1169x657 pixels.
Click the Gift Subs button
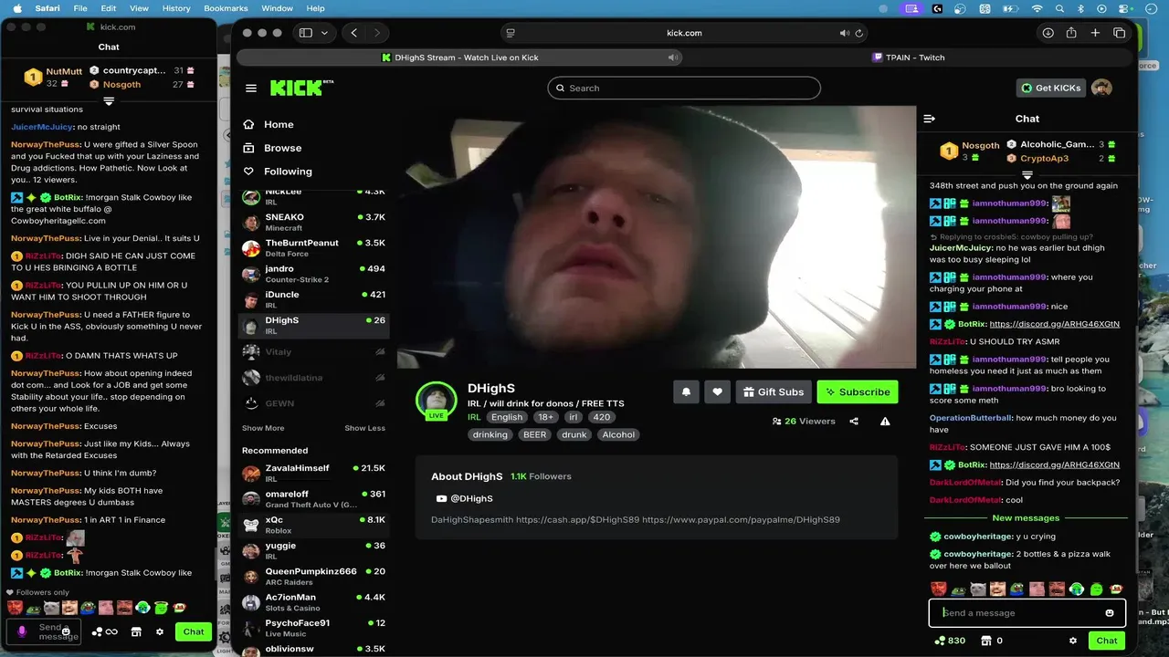pos(774,392)
